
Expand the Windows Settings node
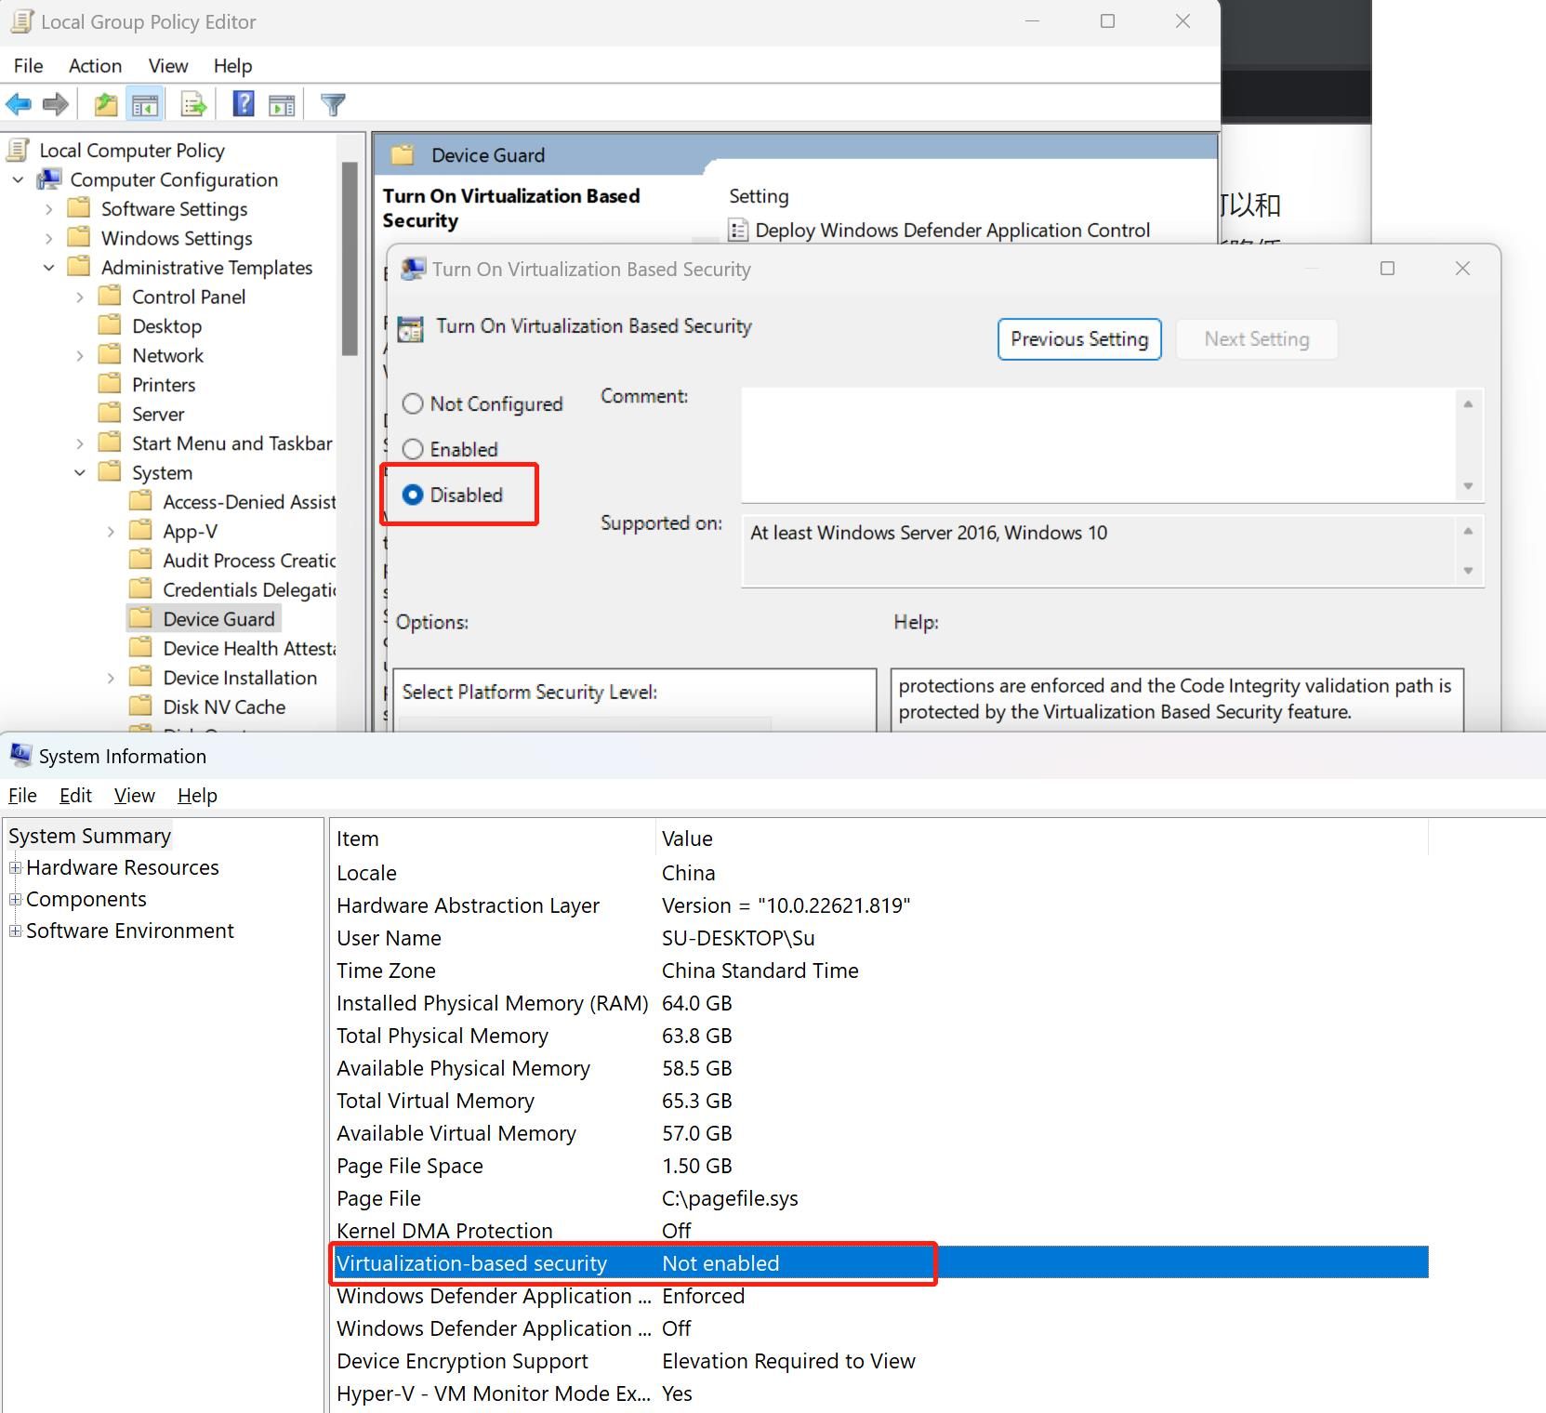pos(49,238)
